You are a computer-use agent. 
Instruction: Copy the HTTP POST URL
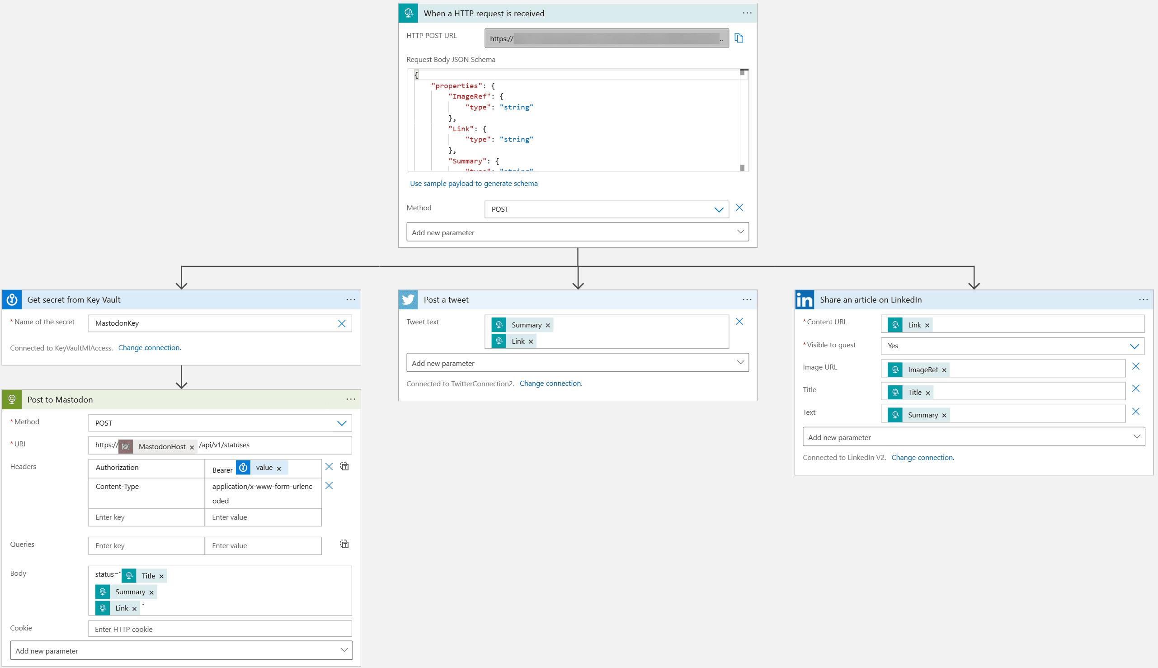pos(739,38)
